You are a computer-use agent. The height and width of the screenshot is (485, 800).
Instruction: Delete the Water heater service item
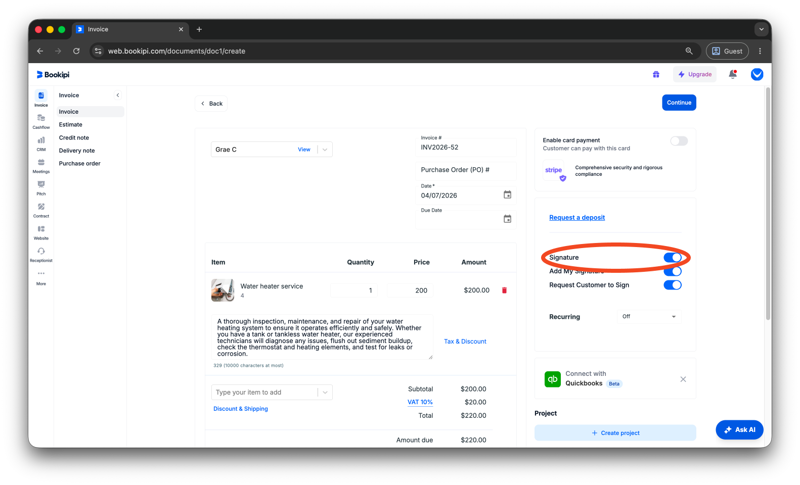click(504, 290)
